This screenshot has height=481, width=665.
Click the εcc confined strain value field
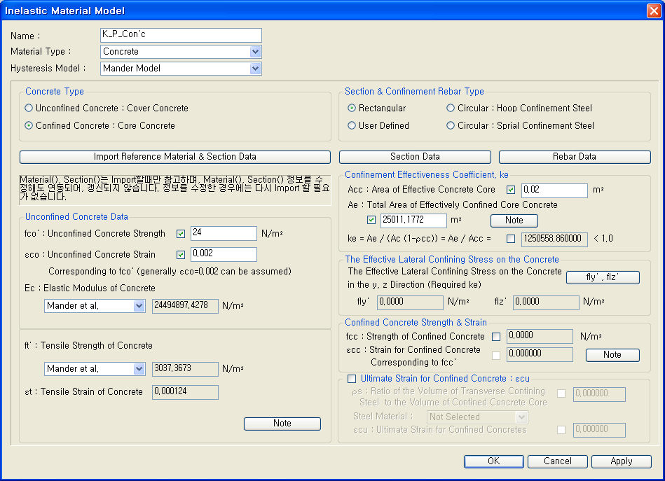pos(540,354)
